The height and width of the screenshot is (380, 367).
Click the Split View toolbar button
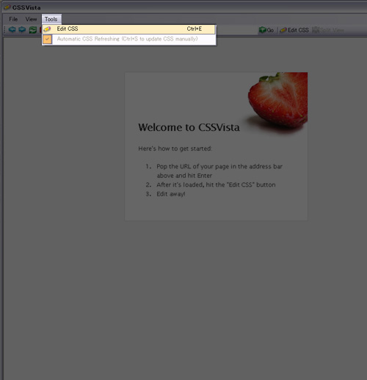click(x=328, y=30)
